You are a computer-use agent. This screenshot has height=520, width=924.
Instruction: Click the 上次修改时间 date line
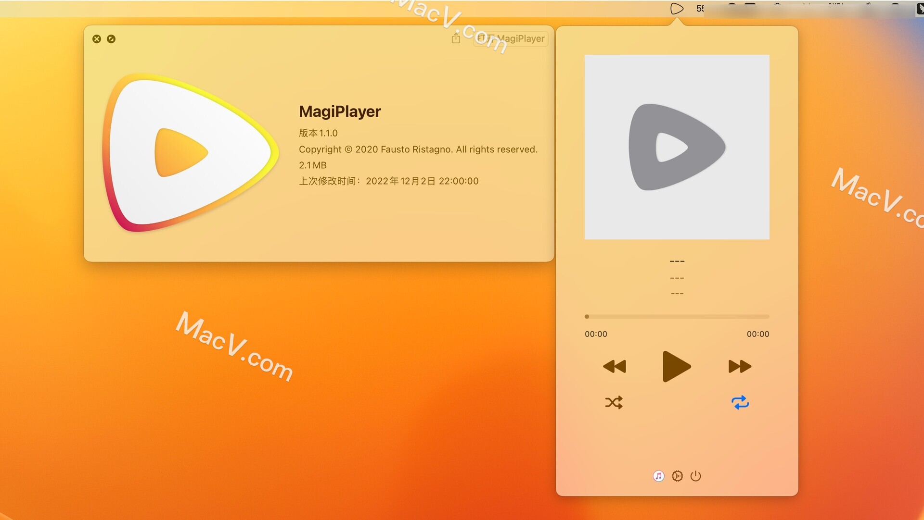pyautogui.click(x=389, y=181)
